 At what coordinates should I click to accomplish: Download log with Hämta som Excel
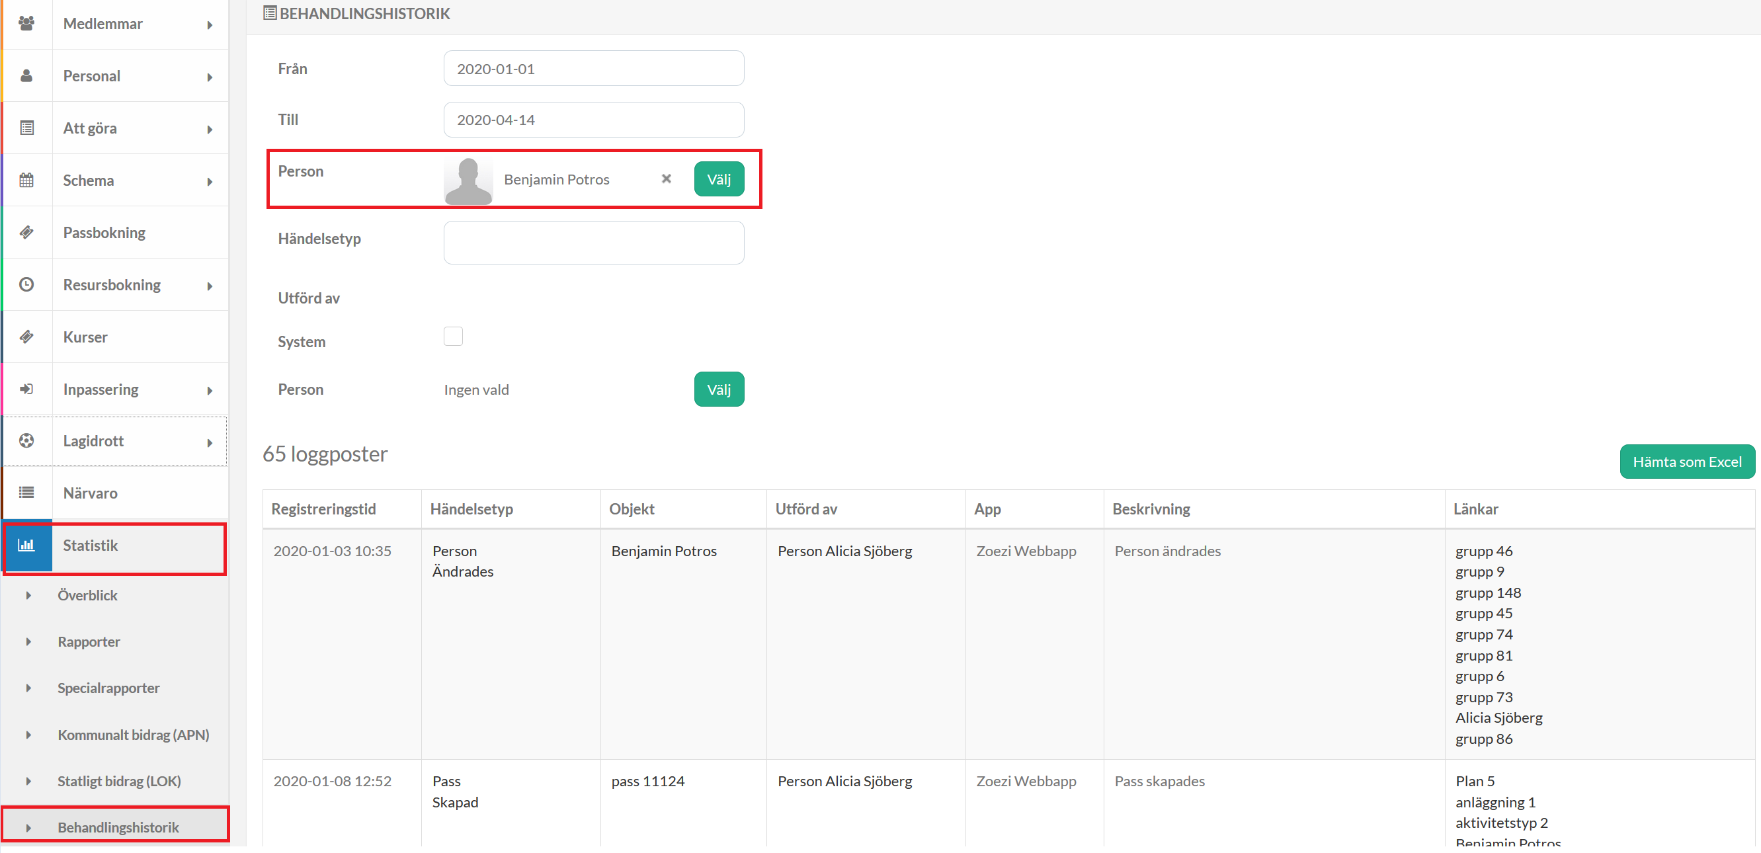[1686, 462]
